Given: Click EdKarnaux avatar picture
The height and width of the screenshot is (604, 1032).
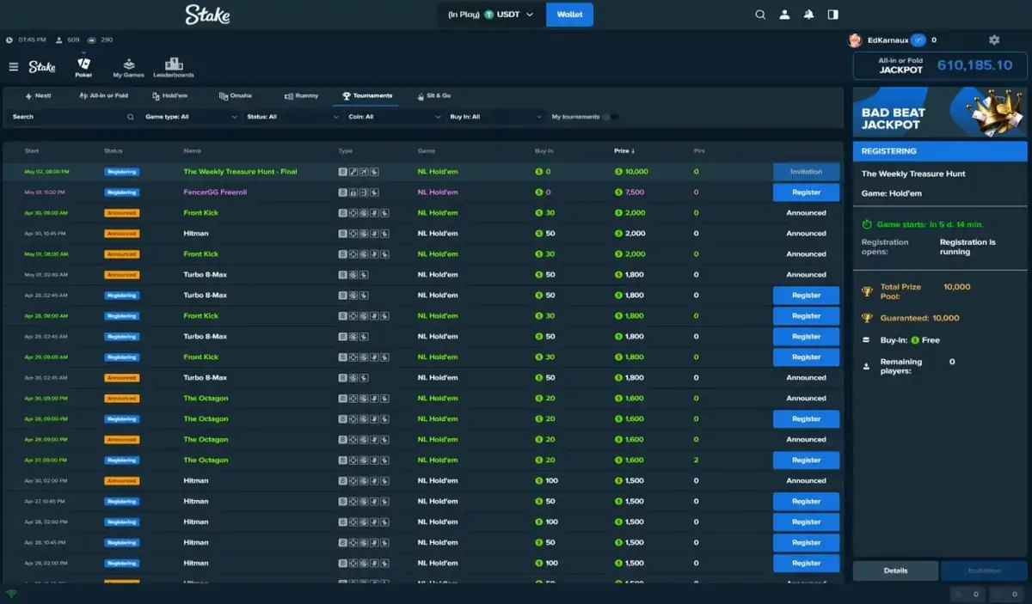Looking at the screenshot, I should [x=855, y=40].
